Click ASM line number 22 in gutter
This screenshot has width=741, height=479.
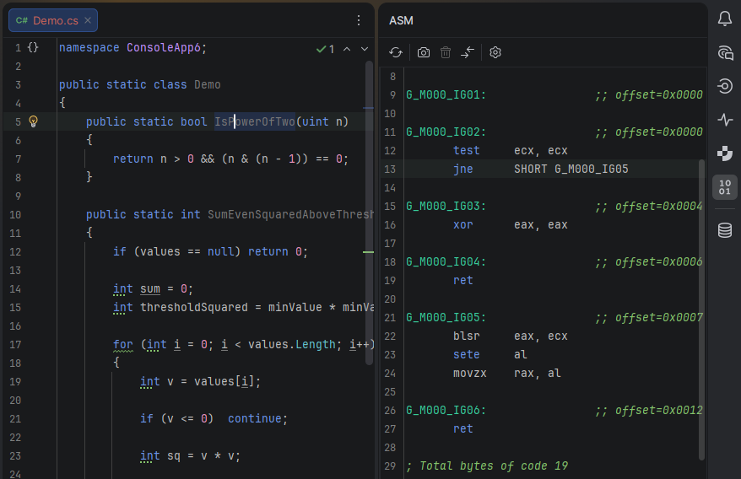(x=390, y=336)
